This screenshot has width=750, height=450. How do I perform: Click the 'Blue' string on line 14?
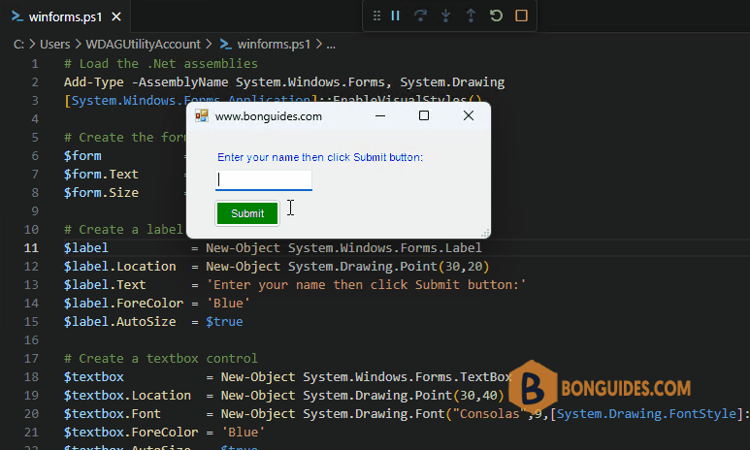pyautogui.click(x=228, y=304)
